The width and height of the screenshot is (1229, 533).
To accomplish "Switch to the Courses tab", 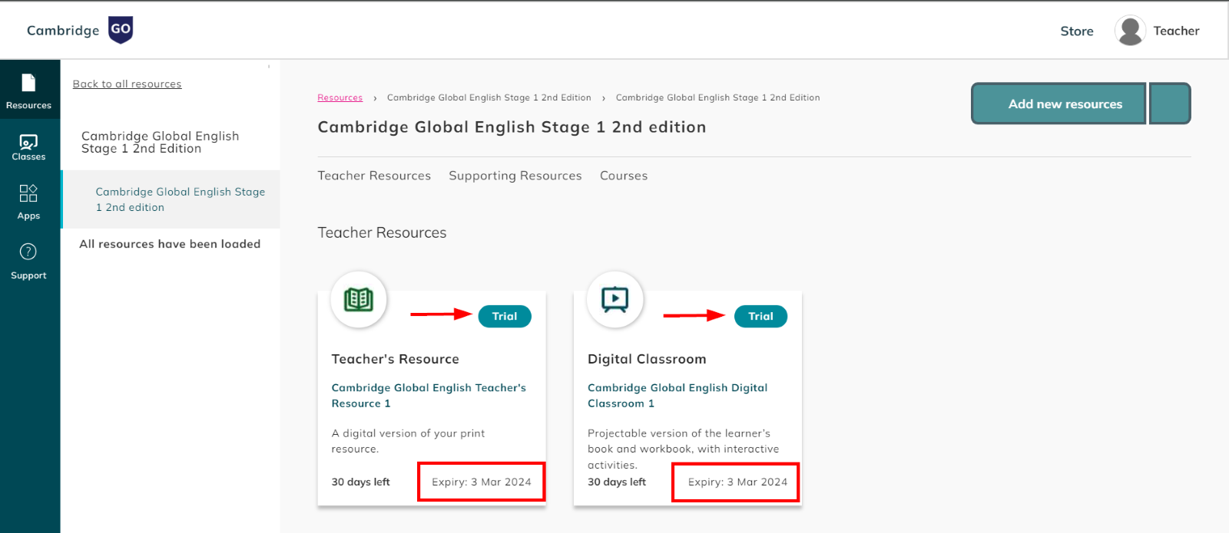I will 624,176.
